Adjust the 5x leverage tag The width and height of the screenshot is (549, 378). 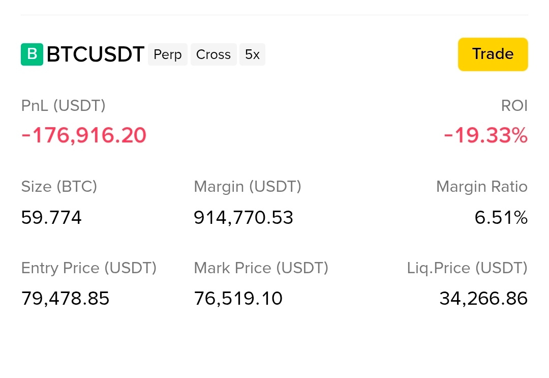(252, 54)
